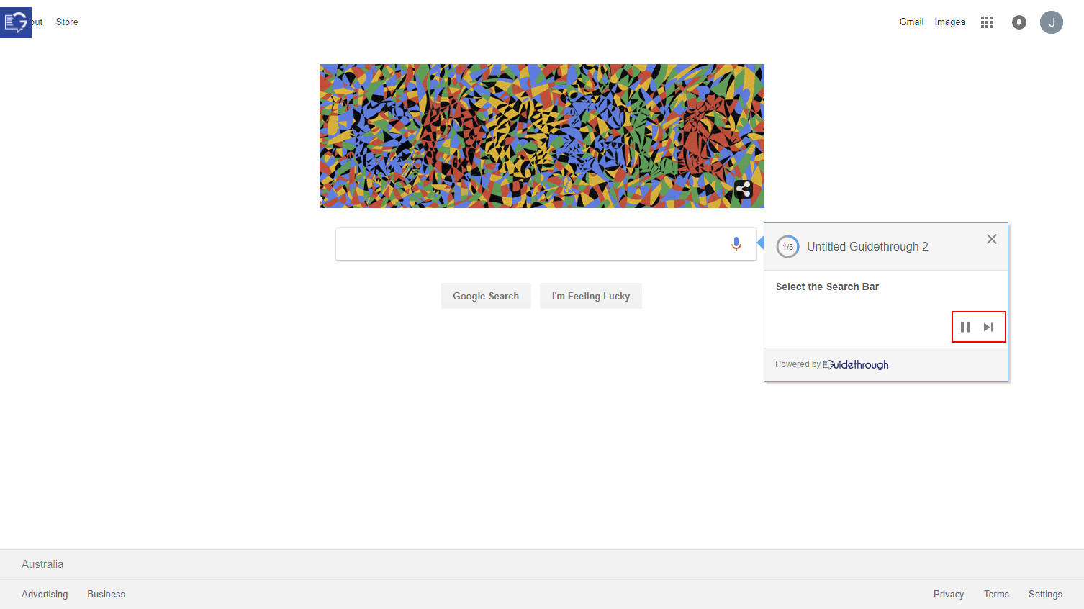1084x609 pixels.
Task: Close the Untitled Guidethrough 2 popup
Action: click(992, 239)
